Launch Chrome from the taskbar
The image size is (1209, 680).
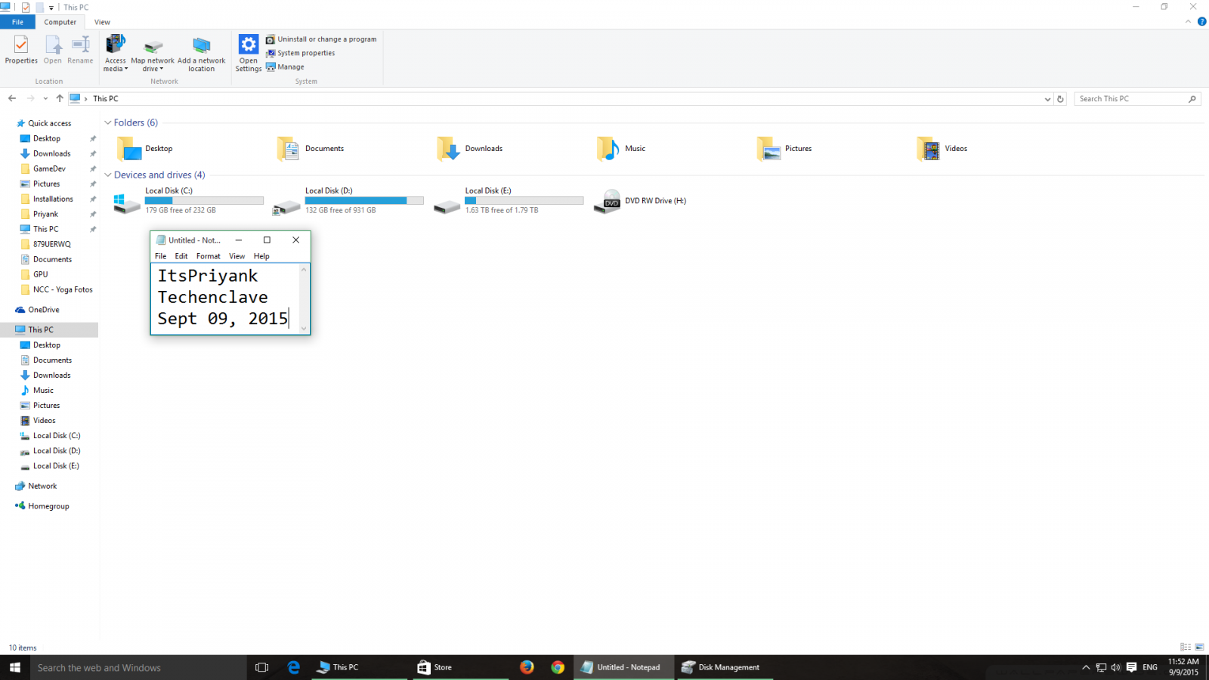coord(558,667)
